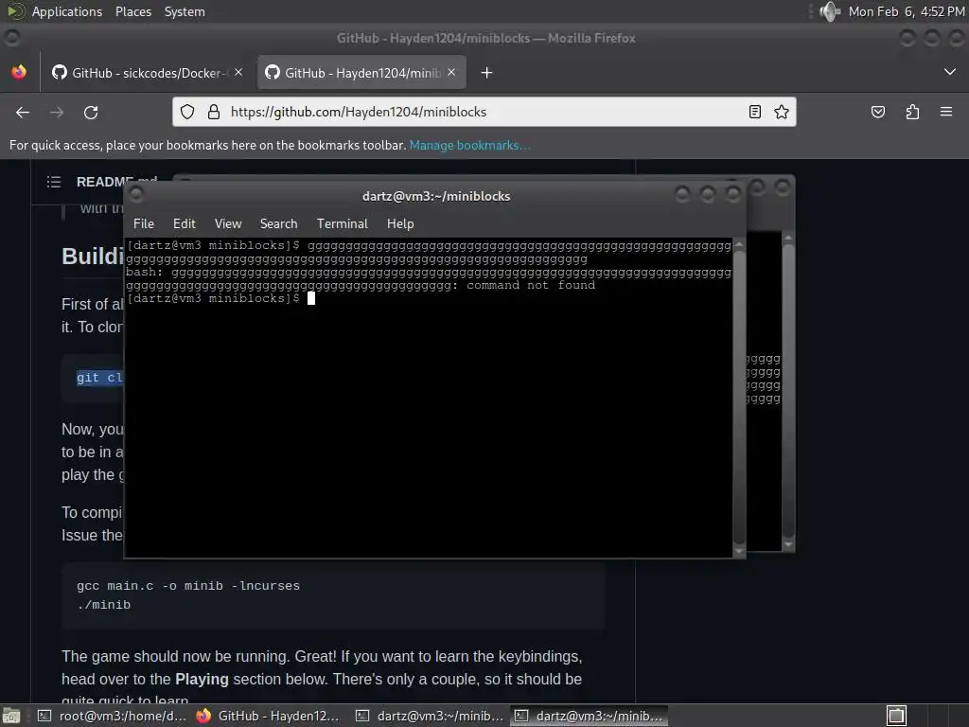Image resolution: width=969 pixels, height=727 pixels.
Task: Open a new Firefox tab with the plus button
Action: point(487,73)
